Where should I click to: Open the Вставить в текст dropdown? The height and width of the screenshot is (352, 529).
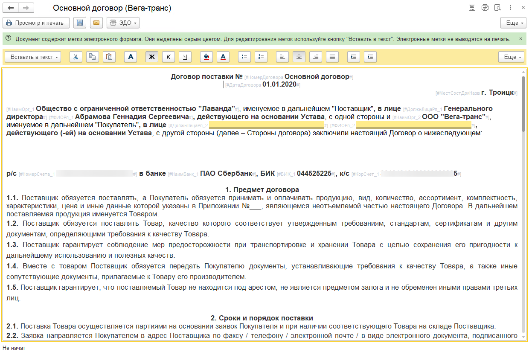pos(33,57)
